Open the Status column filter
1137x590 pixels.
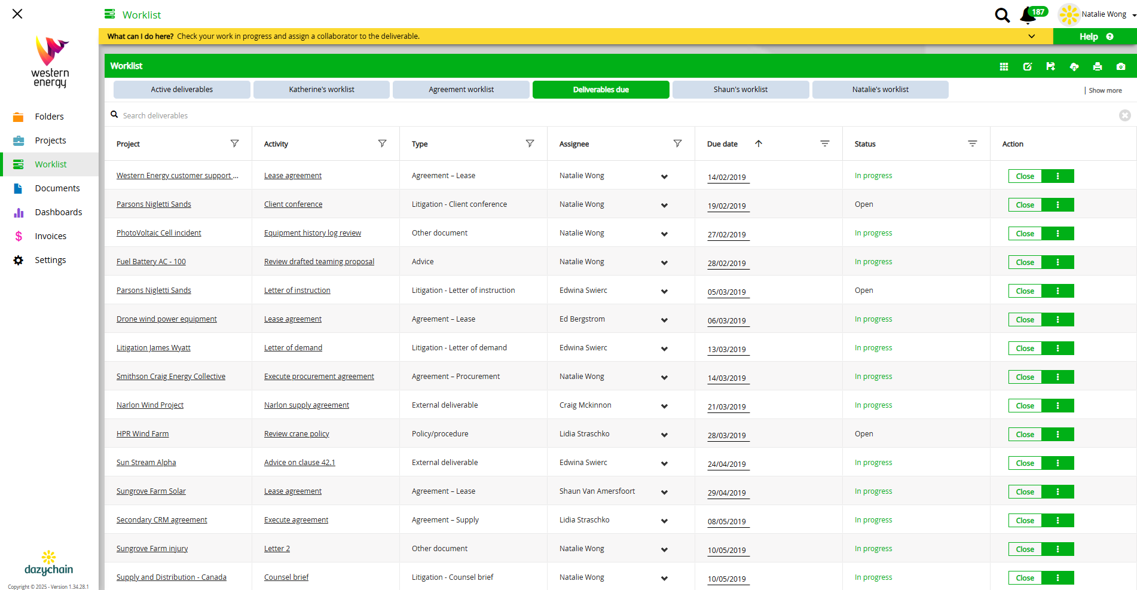point(972,143)
